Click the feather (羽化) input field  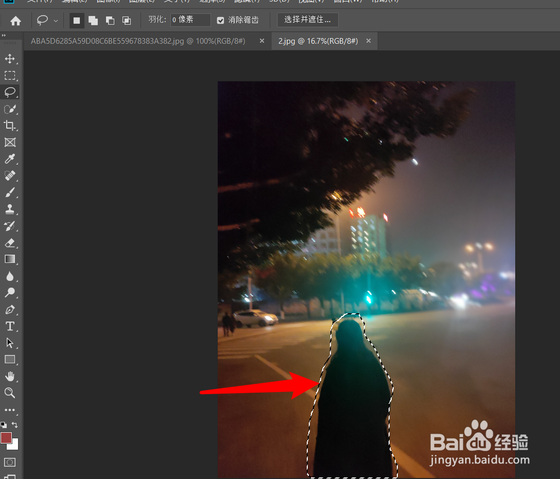(190, 20)
